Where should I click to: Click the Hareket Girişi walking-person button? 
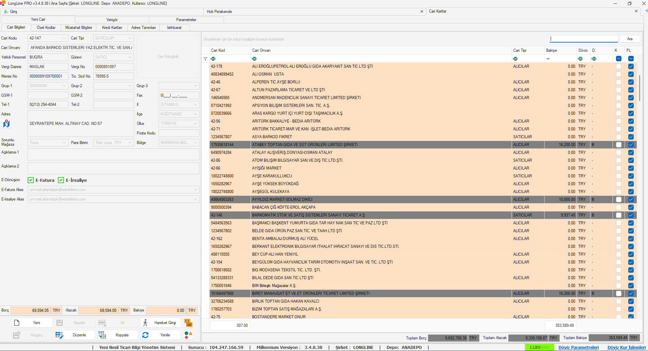coord(160,323)
